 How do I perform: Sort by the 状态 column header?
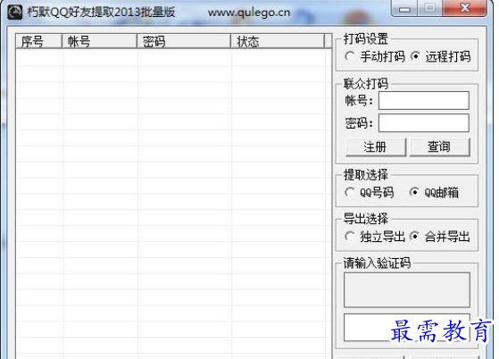pos(278,41)
